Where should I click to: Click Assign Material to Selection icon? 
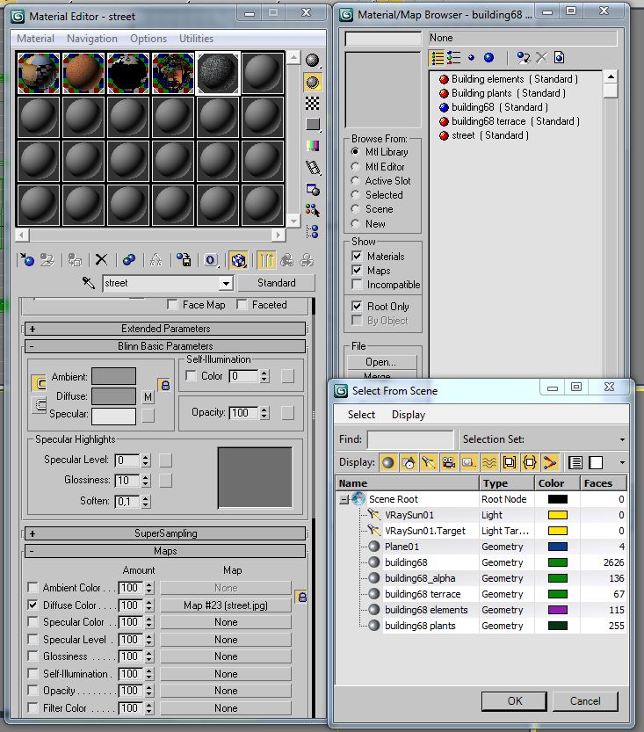75,259
